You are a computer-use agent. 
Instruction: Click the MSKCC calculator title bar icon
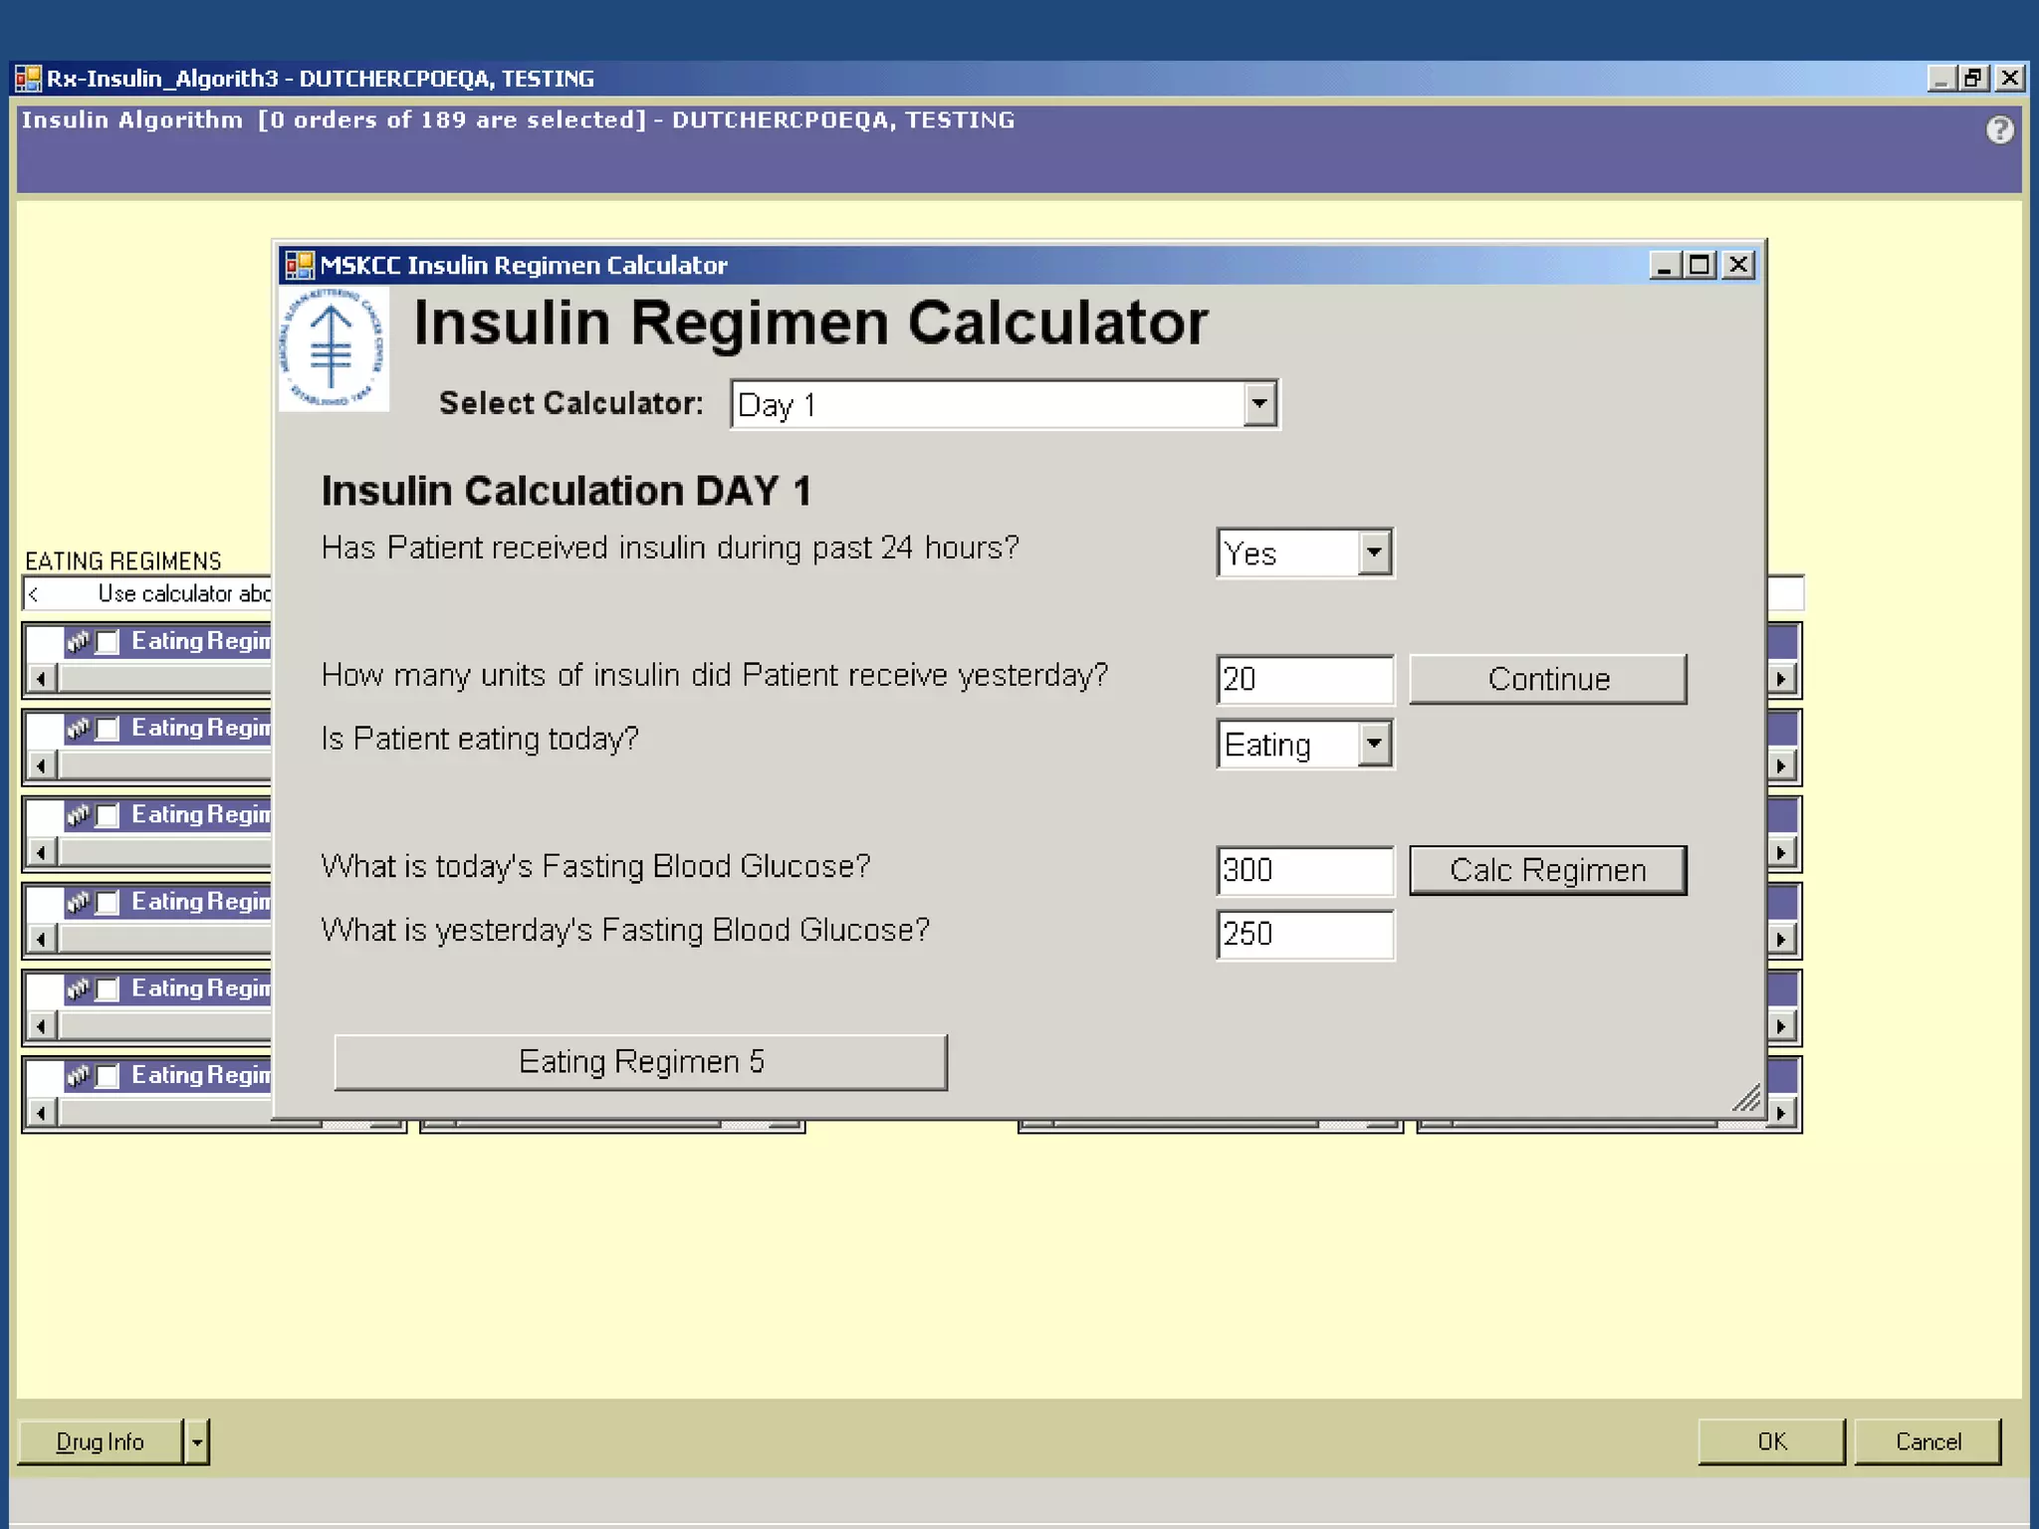click(x=300, y=265)
